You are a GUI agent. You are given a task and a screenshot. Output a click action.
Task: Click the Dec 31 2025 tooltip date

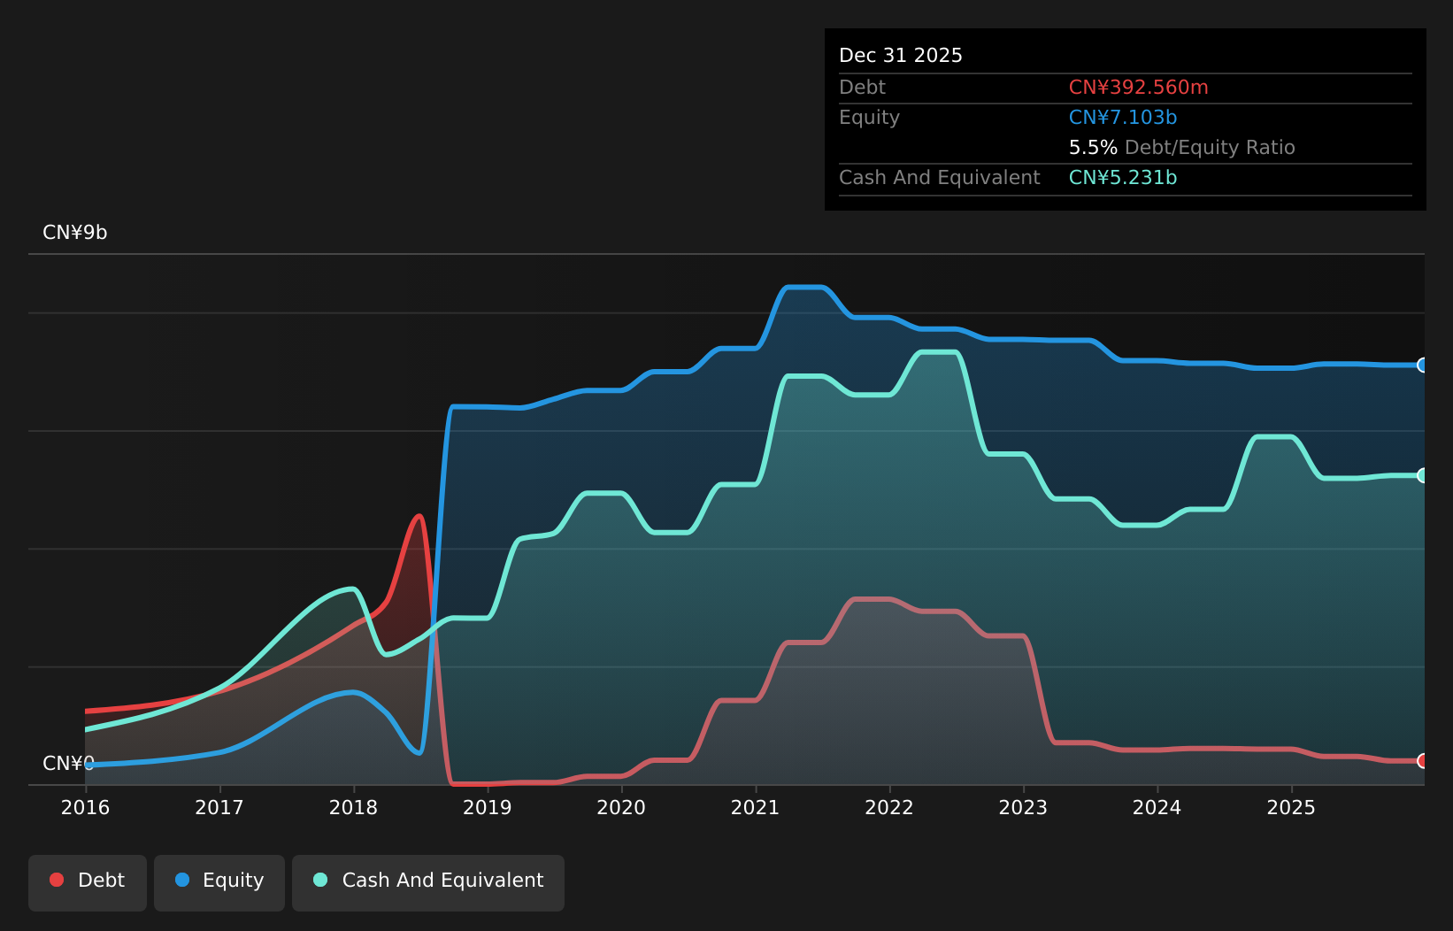pos(901,55)
